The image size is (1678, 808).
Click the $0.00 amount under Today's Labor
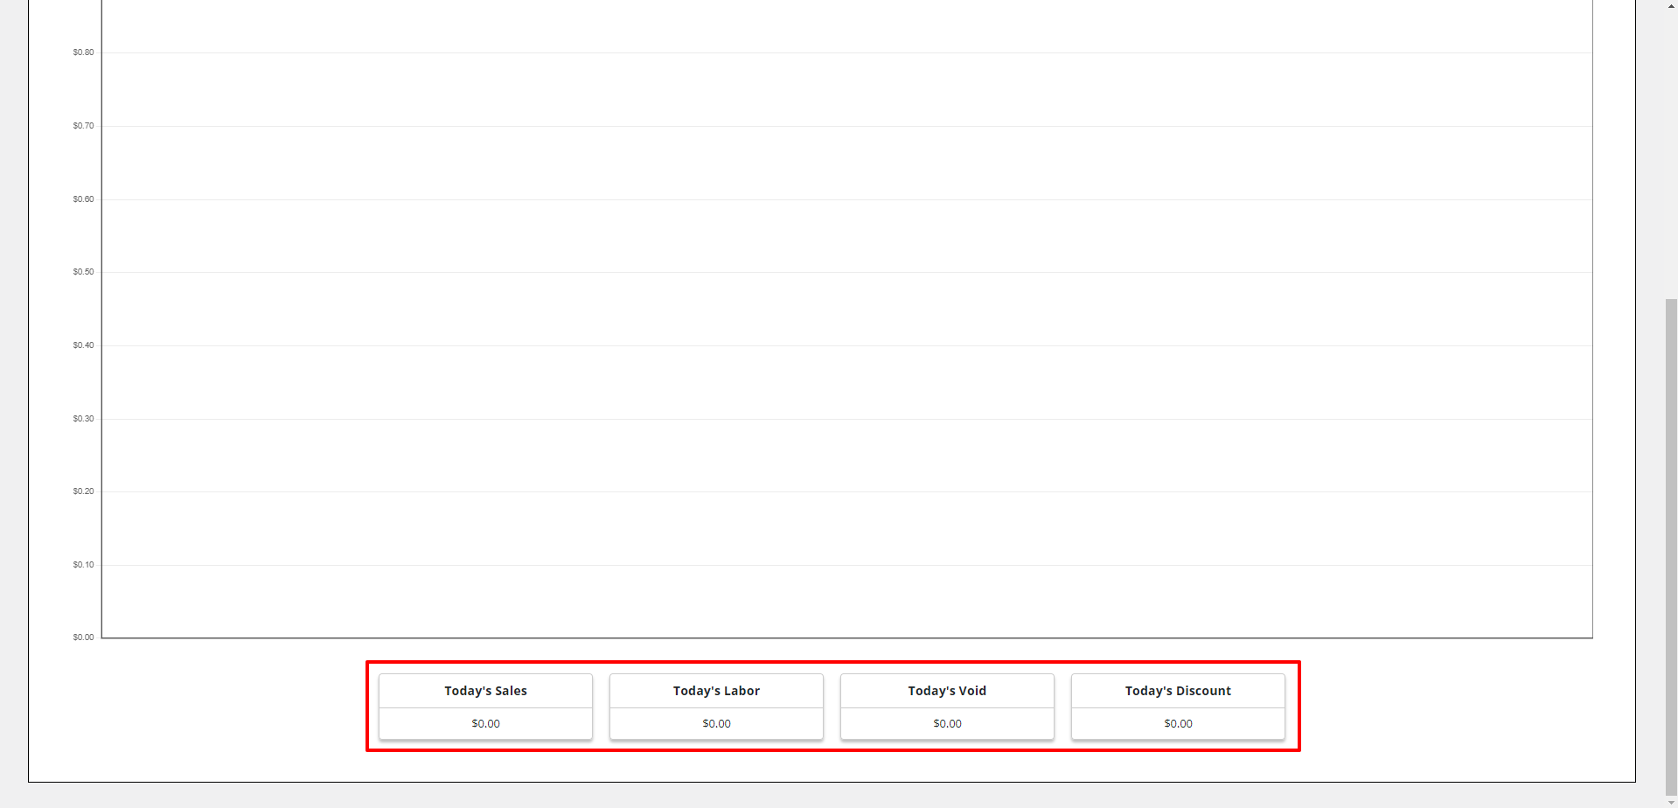click(x=716, y=723)
